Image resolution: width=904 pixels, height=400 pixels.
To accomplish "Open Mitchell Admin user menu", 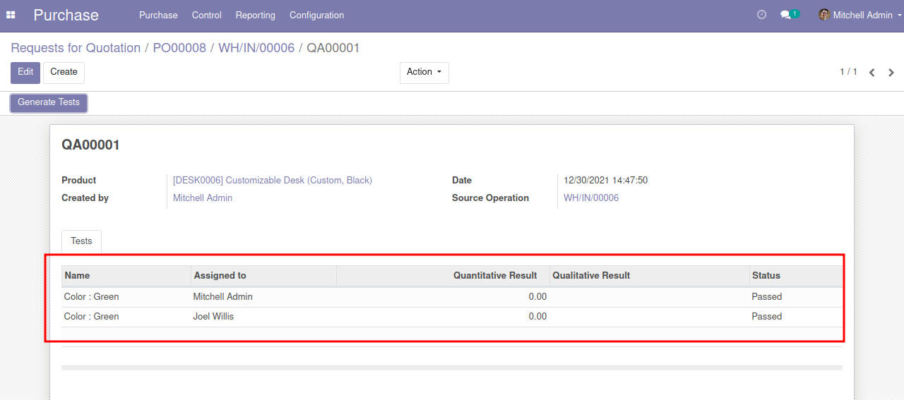I will (x=860, y=15).
